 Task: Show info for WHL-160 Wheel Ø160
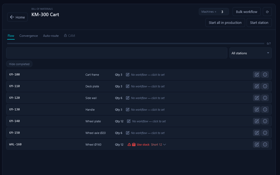click(265, 144)
